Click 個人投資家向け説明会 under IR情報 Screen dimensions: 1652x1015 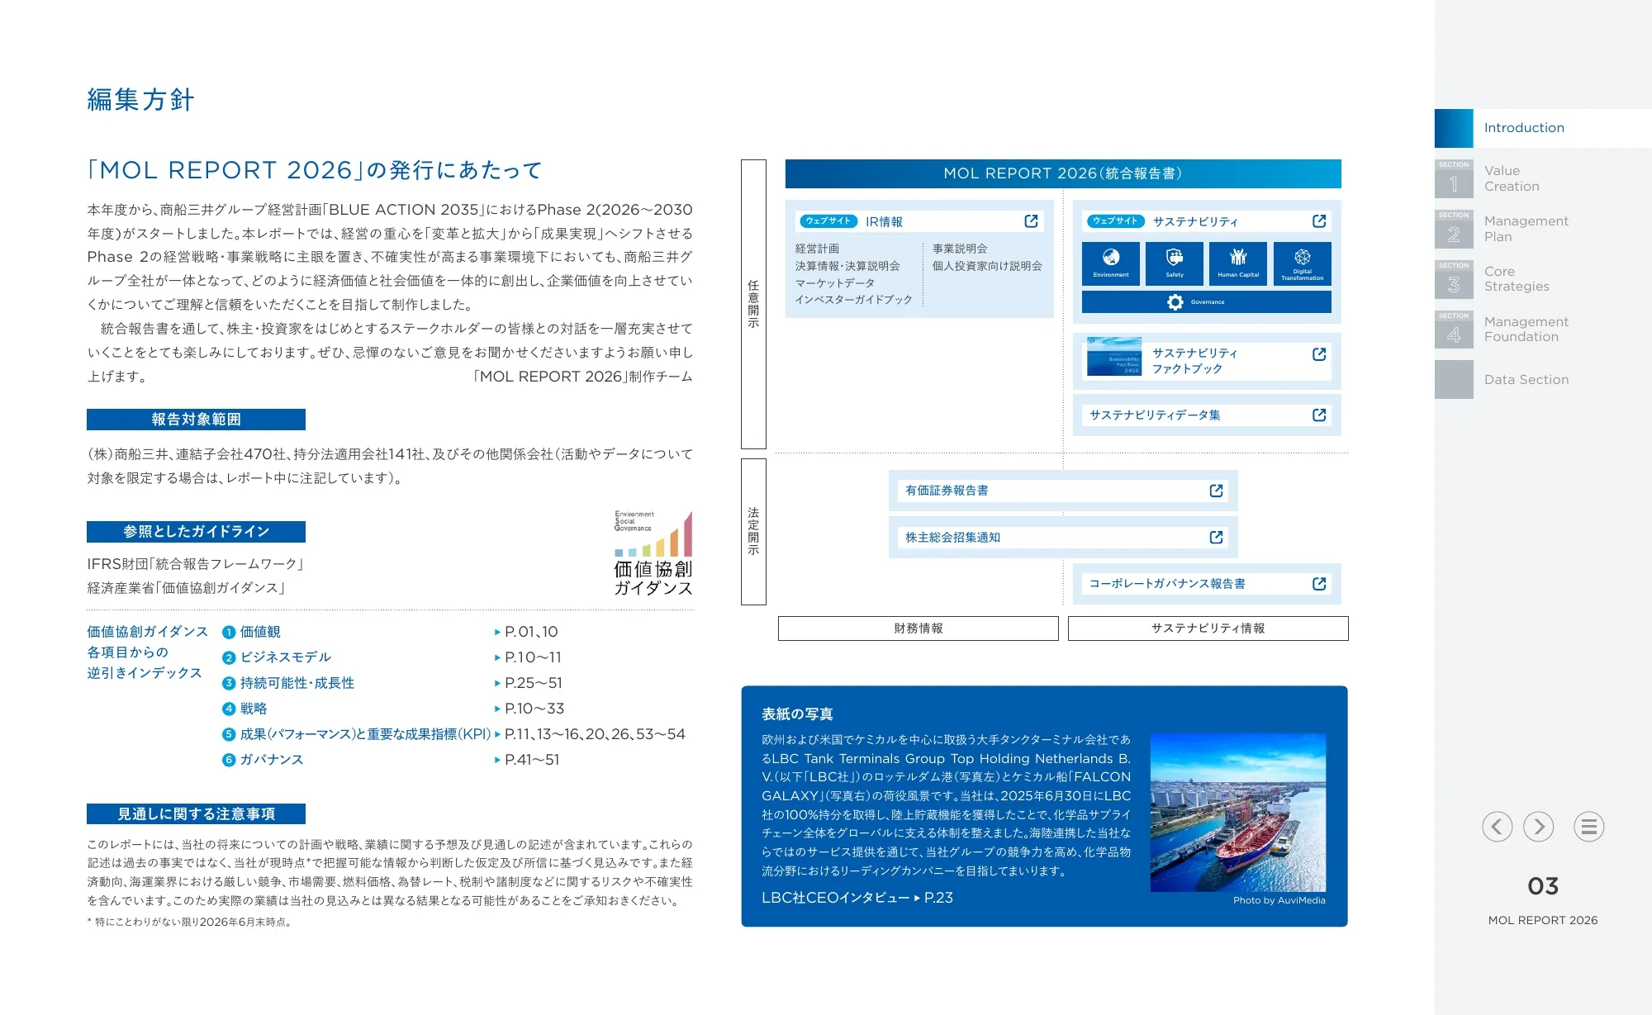click(987, 266)
